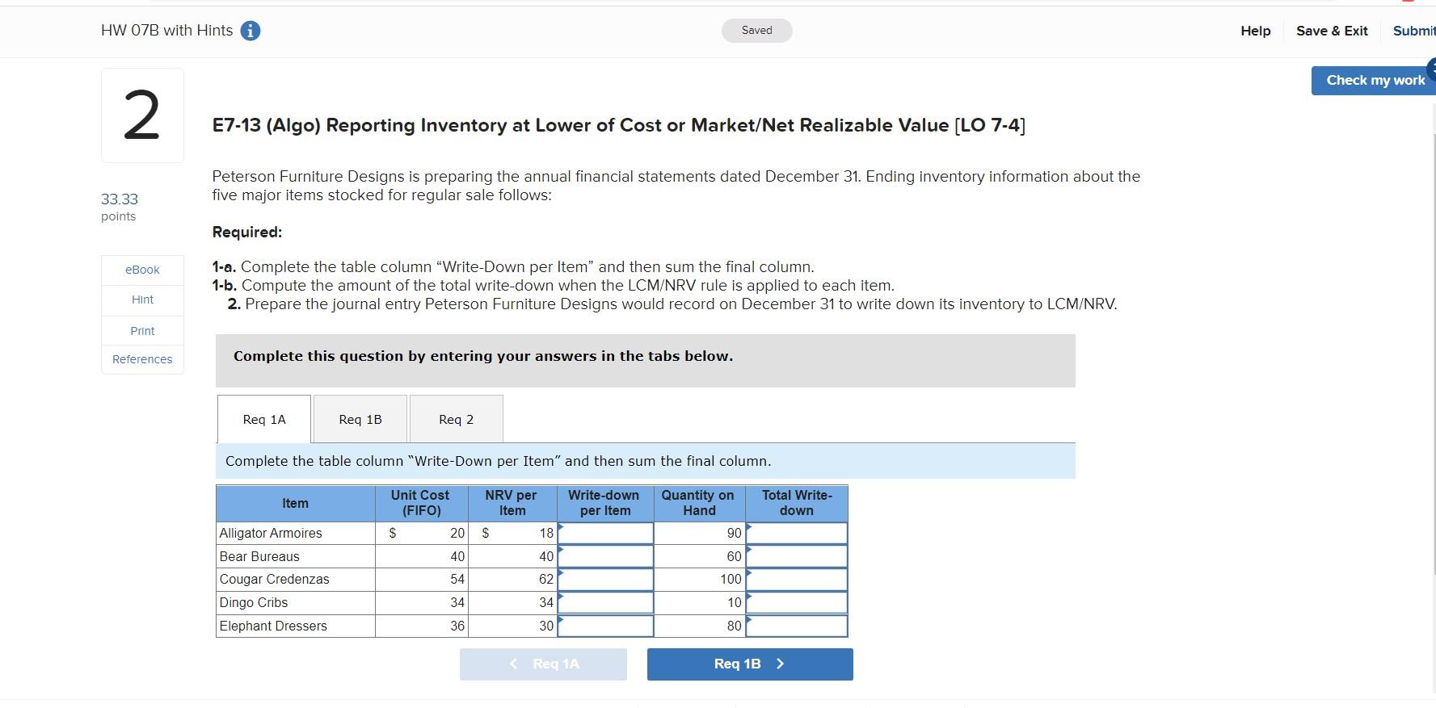The height and width of the screenshot is (708, 1436).
Task: Click total write-down field for Elephant Dressers
Action: (x=797, y=626)
